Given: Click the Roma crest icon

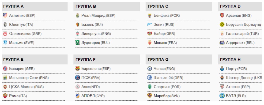Looking at the screenshot, I should 5,96.
